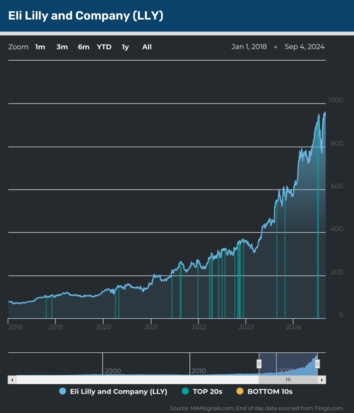Edit the Jan 1, 2018 start date
Screen dimensions: 354x413
click(x=249, y=47)
